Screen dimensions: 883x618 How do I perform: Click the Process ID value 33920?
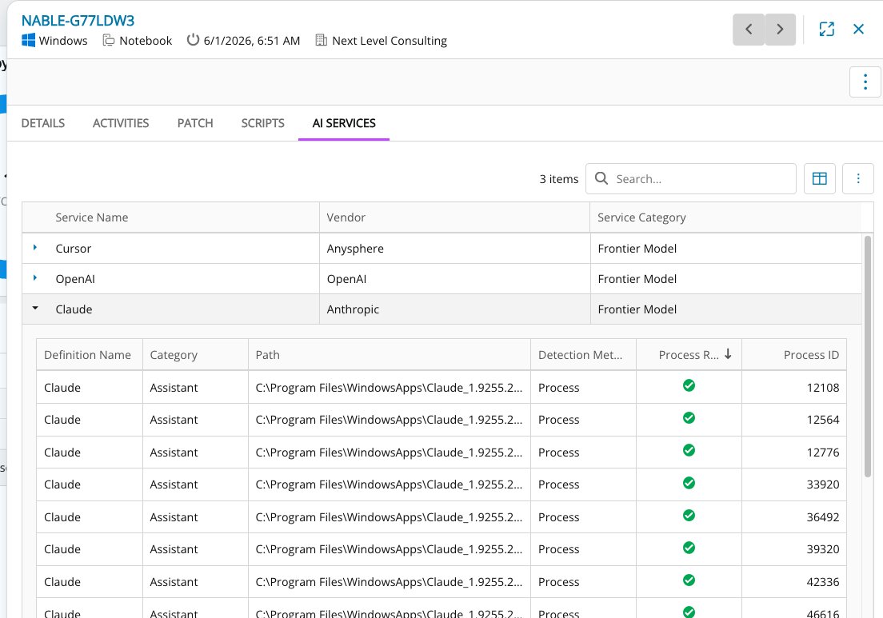point(823,484)
